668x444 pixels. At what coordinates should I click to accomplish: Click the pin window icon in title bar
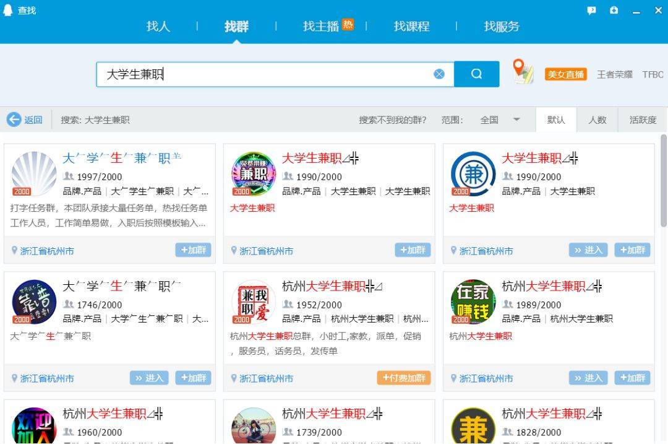click(614, 10)
